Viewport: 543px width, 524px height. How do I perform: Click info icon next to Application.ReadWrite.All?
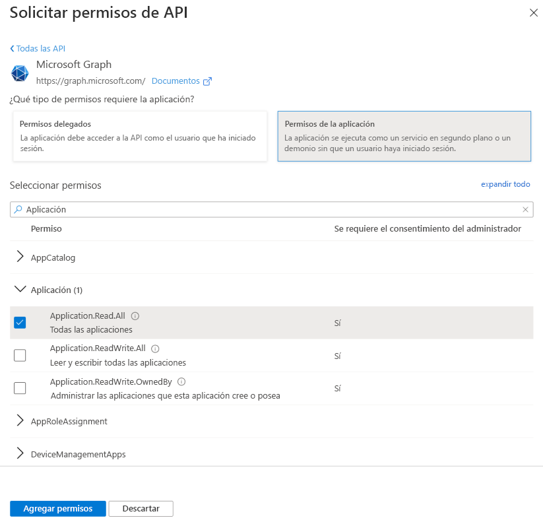coord(156,348)
